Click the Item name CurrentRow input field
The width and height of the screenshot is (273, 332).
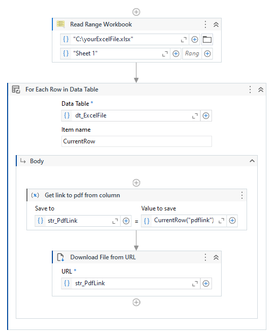tap(137, 141)
